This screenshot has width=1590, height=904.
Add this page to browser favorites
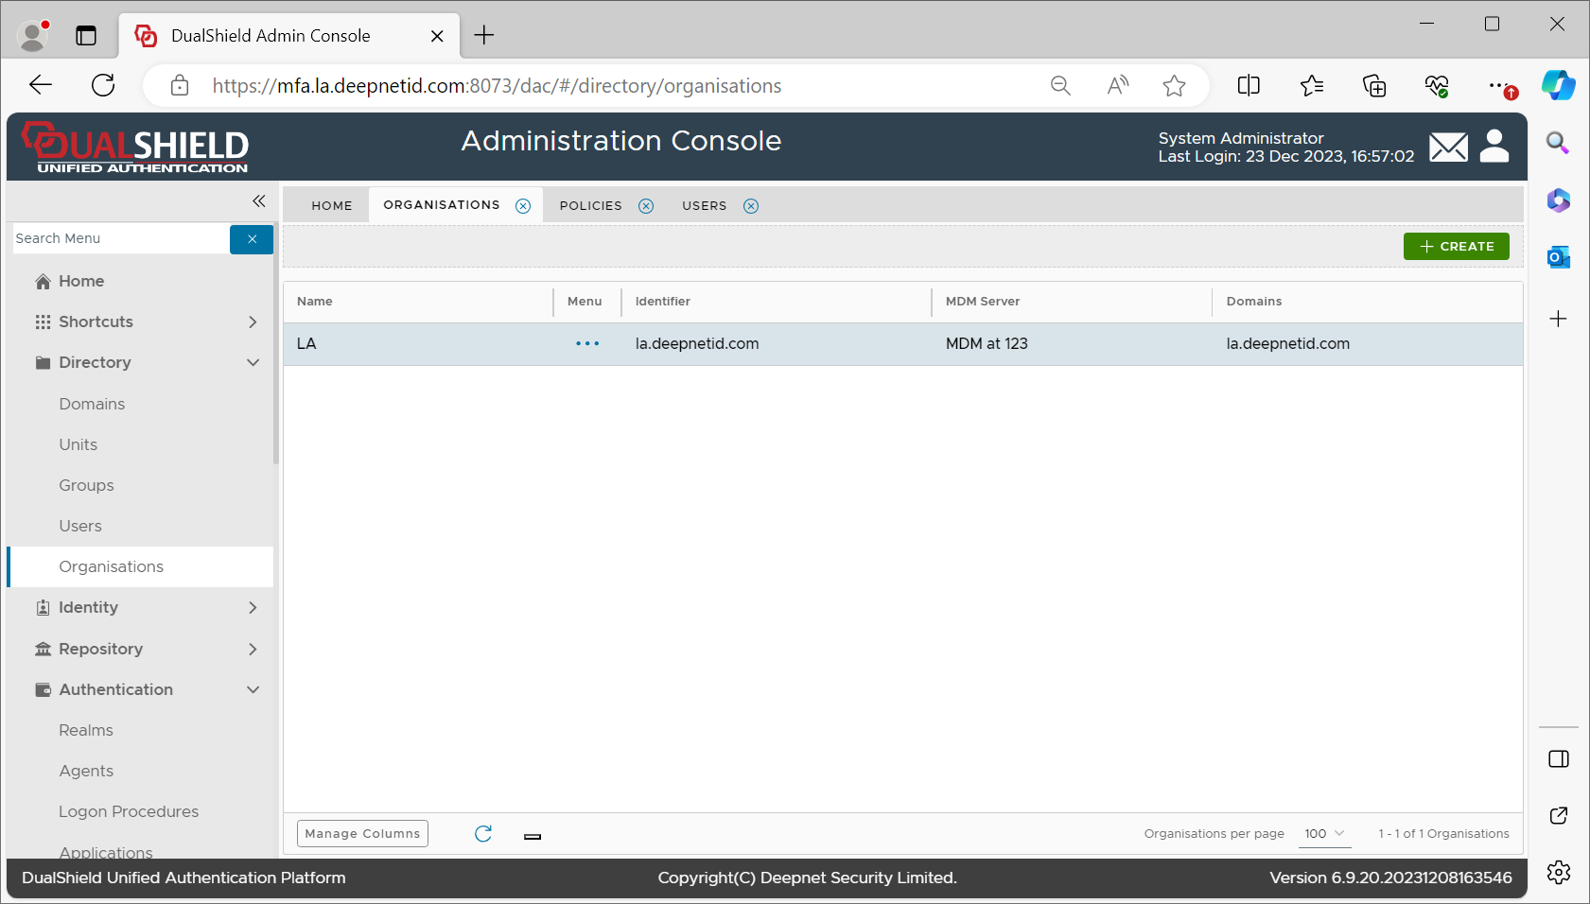tap(1174, 86)
